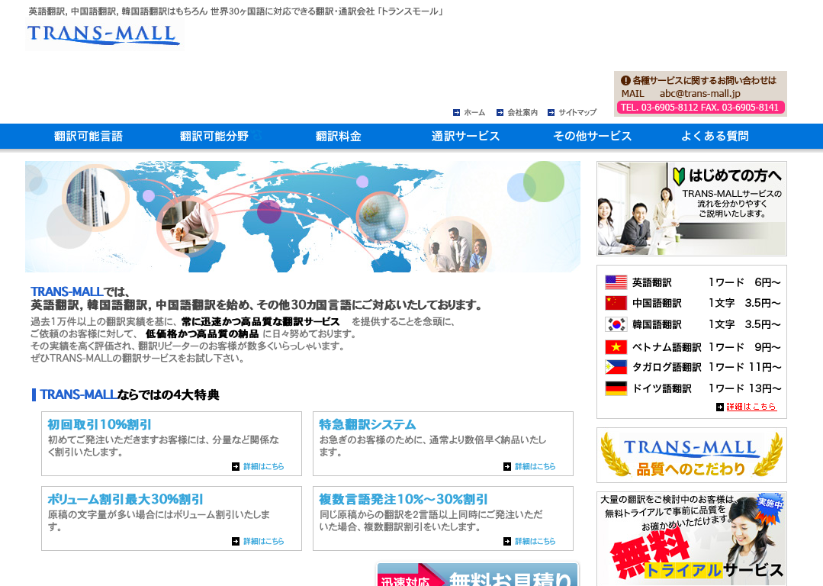Open 詳細はこちら under ボリューム割引最大30%割引
Screen dimensions: 823x586
pos(263,541)
